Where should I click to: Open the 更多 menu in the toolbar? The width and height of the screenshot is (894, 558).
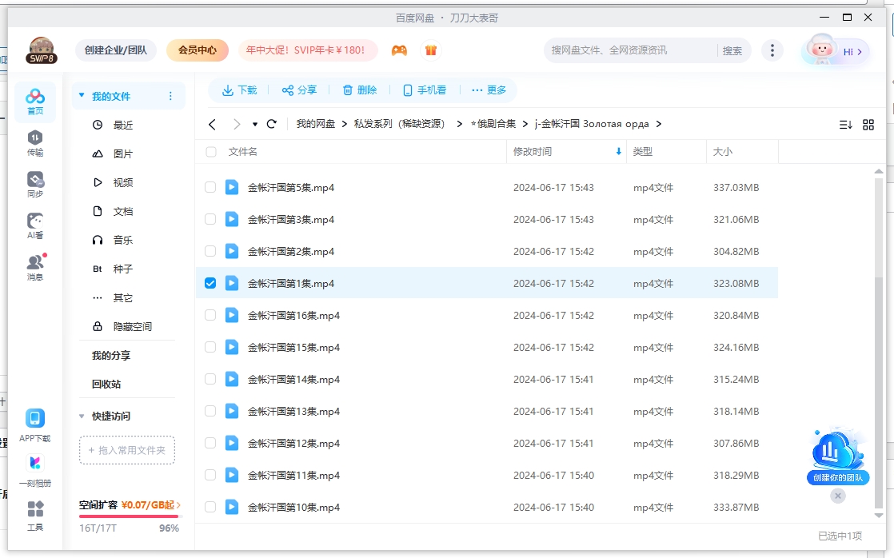tap(489, 90)
